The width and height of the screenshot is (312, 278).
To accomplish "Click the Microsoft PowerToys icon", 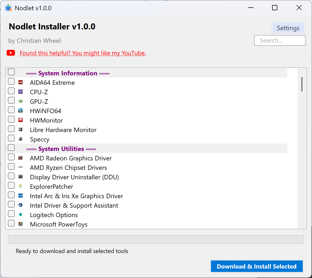I will tap(20, 224).
